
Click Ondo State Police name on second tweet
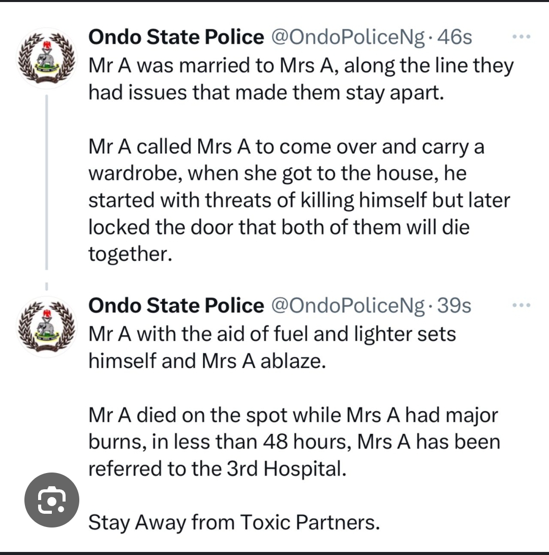coord(176,306)
